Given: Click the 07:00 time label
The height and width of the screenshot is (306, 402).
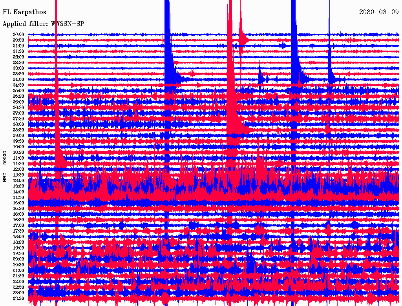Looking at the screenshot, I should pyautogui.click(x=18, y=113).
